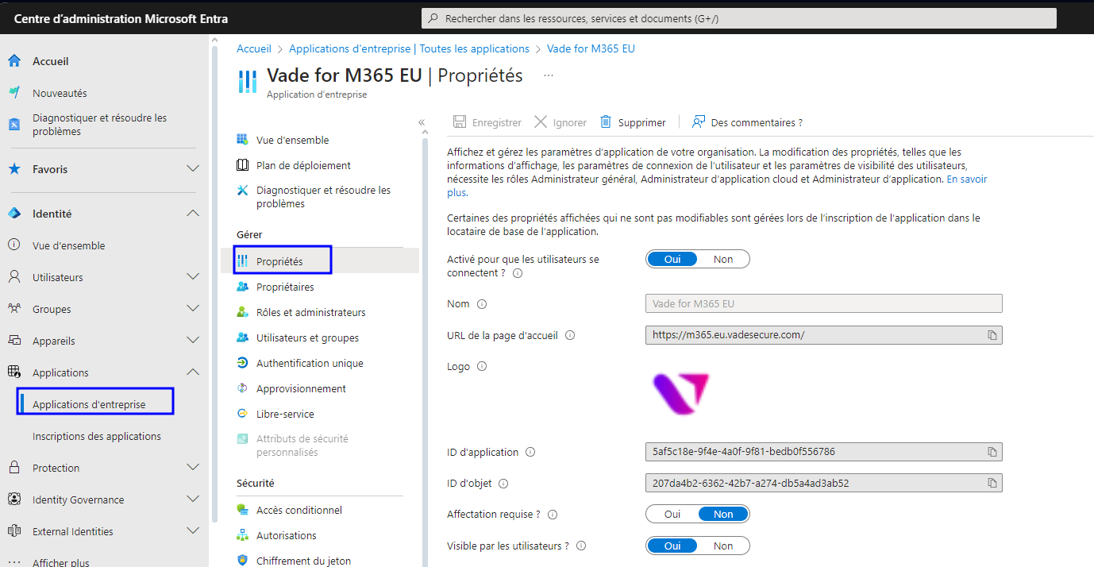
Task: Click the Accès conditionnel icon
Action: click(x=242, y=510)
